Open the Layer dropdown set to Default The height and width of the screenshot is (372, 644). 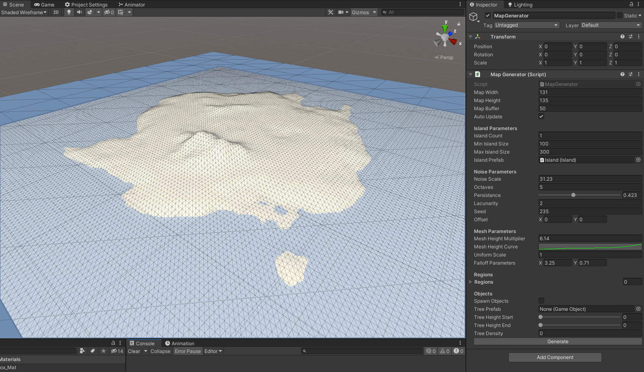click(611, 25)
